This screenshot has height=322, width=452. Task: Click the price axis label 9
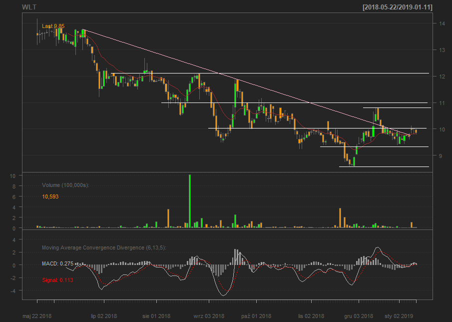click(x=441, y=156)
